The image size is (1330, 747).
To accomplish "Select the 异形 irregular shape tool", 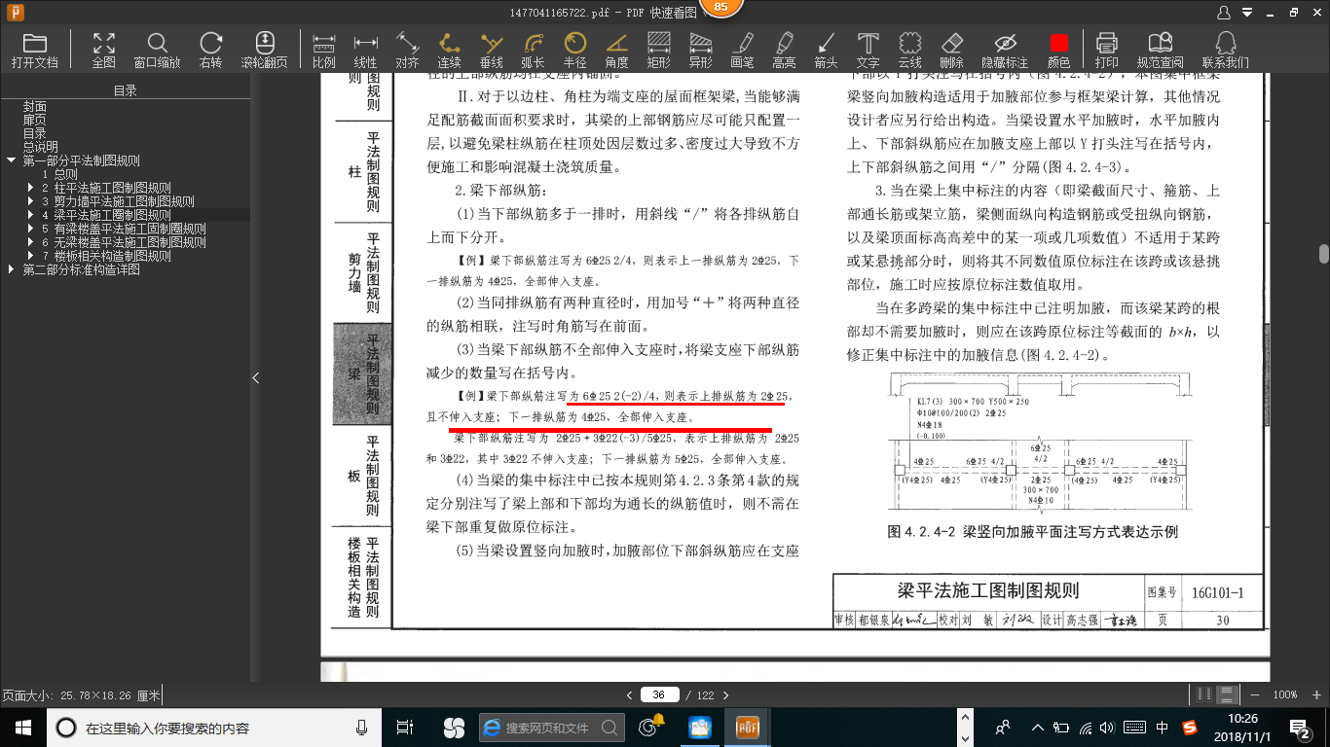I will (700, 50).
